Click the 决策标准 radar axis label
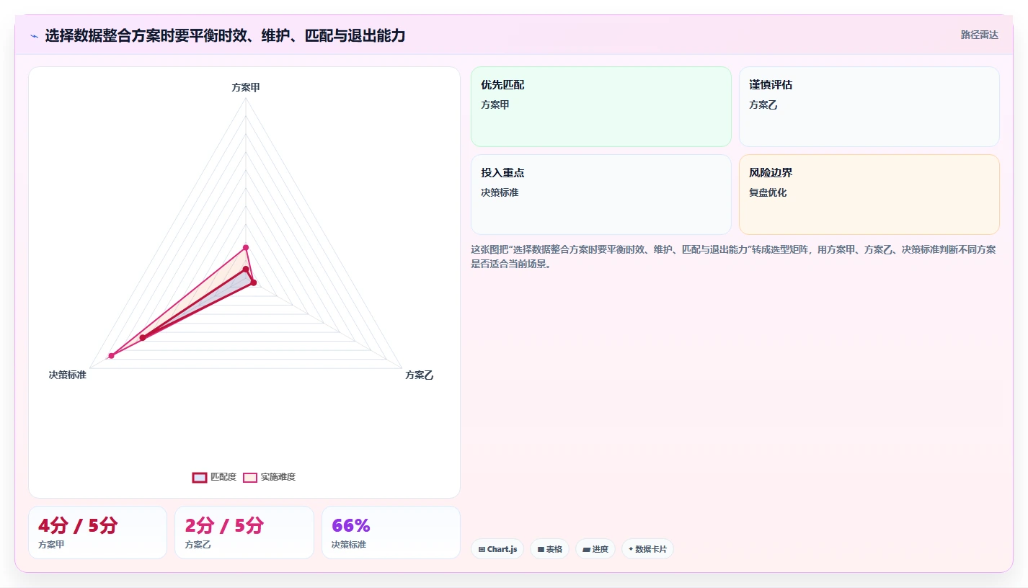 (68, 375)
